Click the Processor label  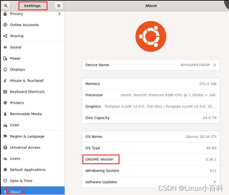pos(94,95)
